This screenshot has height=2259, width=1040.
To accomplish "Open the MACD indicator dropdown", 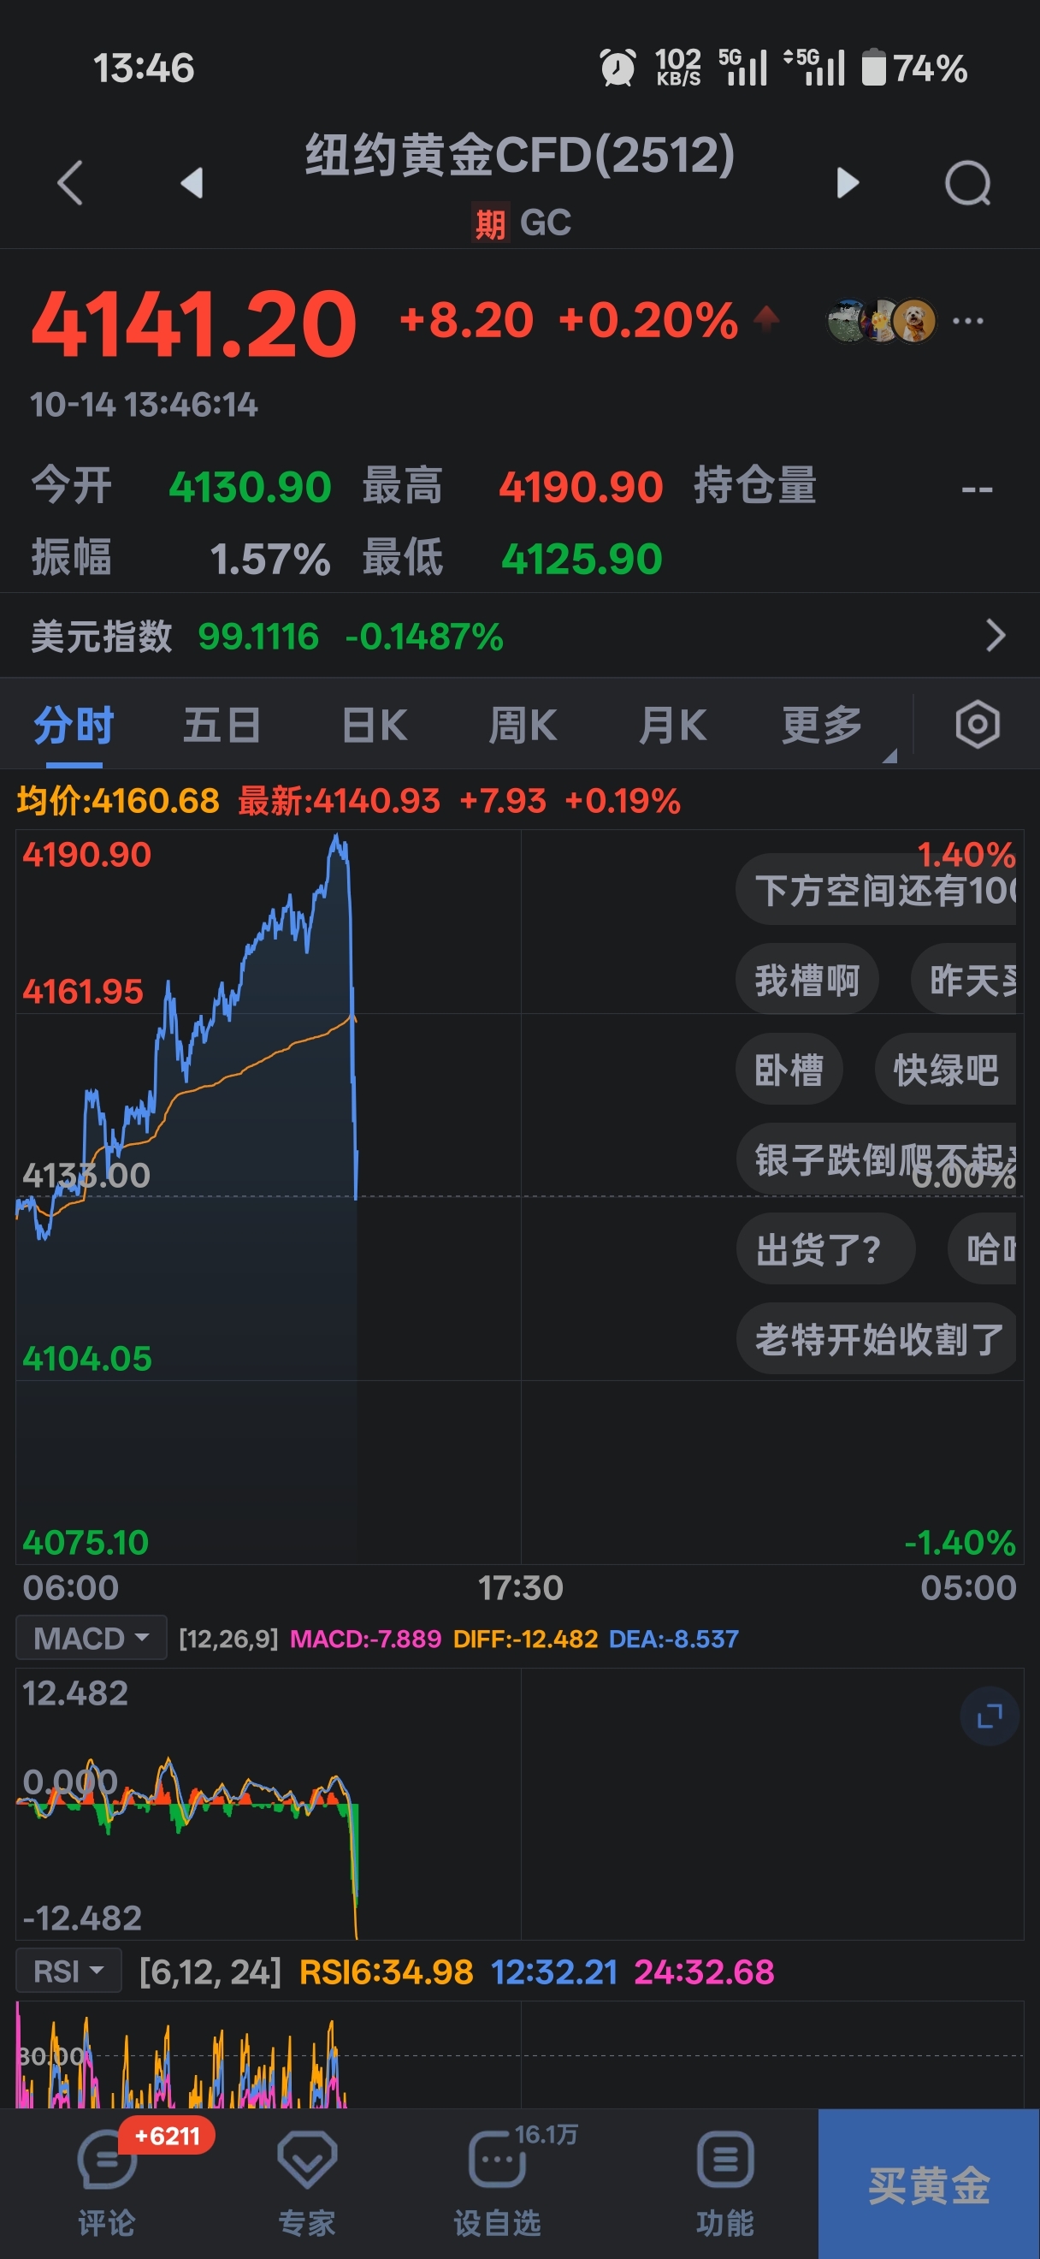I will pyautogui.click(x=92, y=1637).
